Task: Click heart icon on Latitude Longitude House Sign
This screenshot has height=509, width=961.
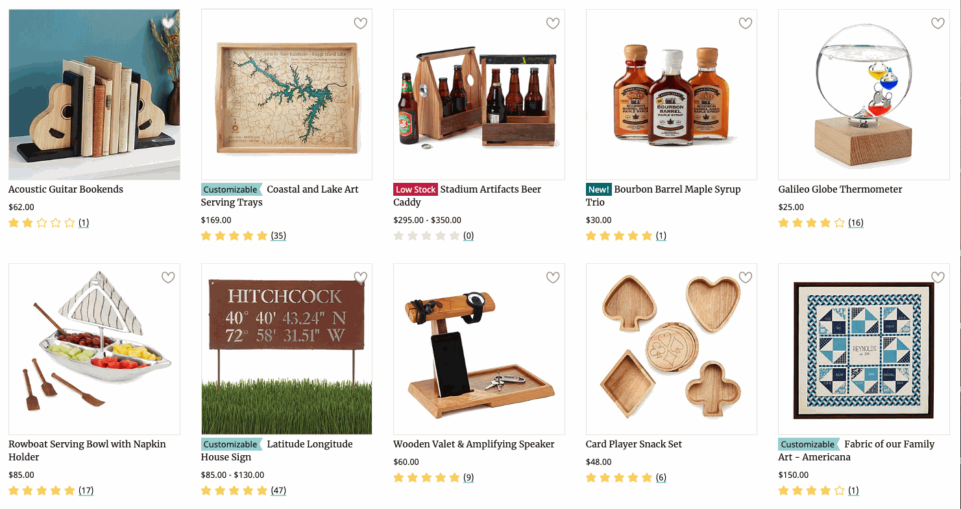Action: click(361, 278)
